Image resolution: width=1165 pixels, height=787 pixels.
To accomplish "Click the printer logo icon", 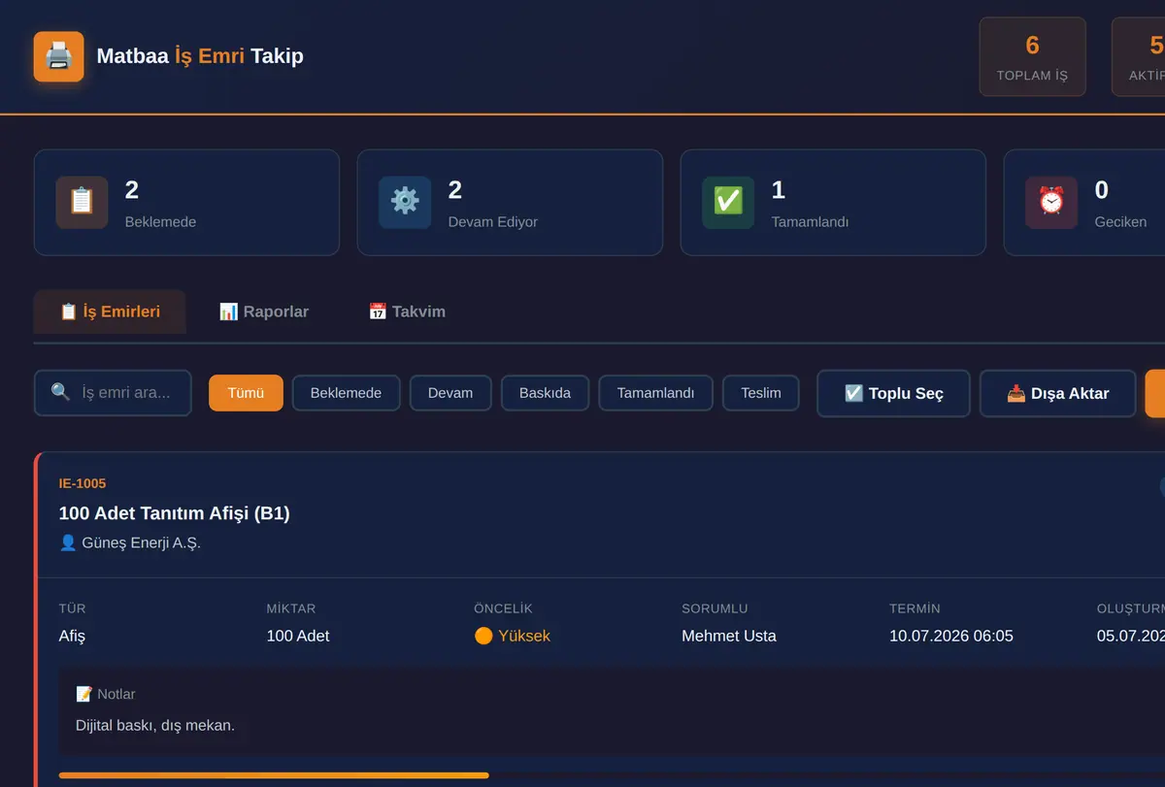I will click(58, 56).
